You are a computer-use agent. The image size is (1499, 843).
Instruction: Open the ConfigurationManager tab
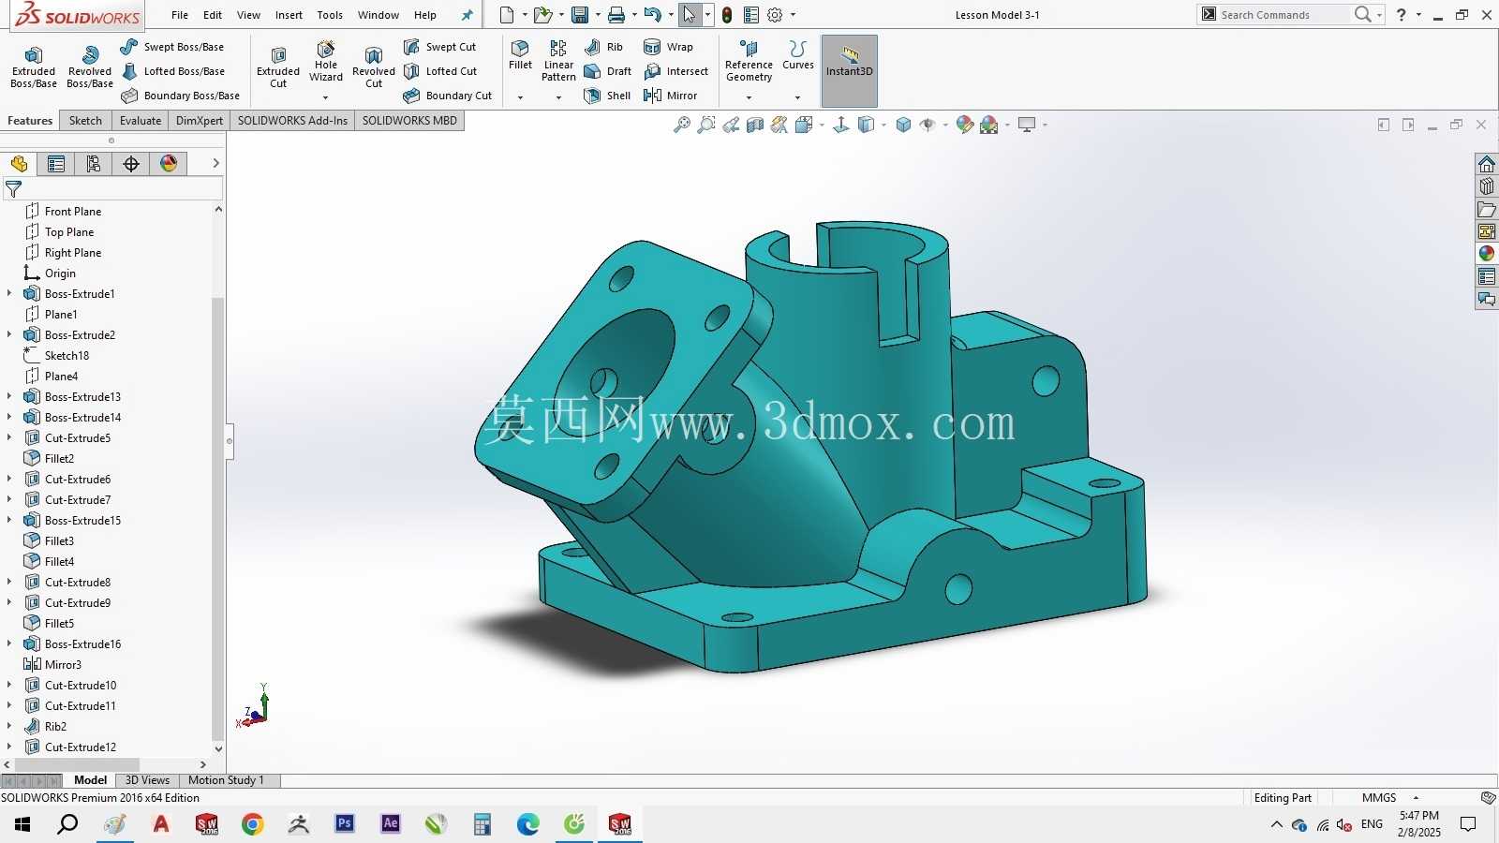[94, 164]
